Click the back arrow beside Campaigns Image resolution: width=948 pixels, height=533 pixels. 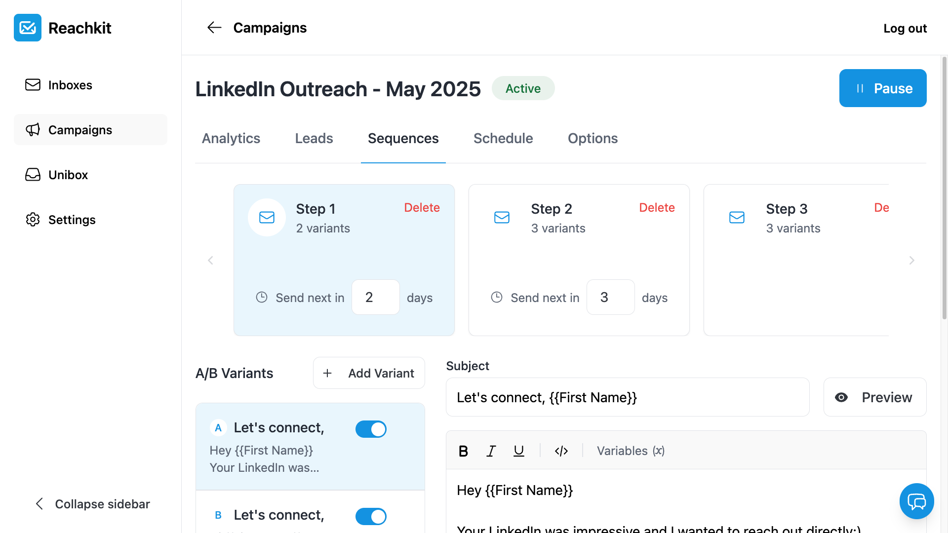pyautogui.click(x=214, y=28)
